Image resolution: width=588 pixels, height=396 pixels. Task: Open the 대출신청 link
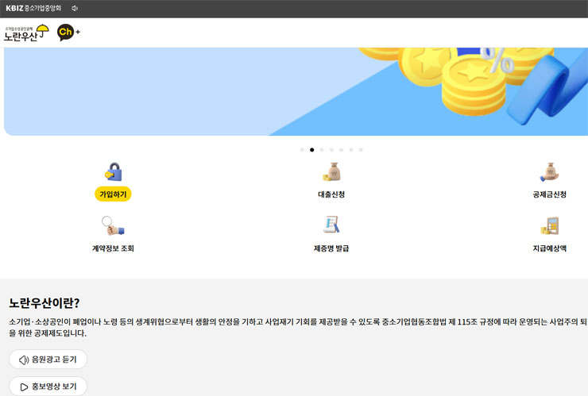(x=331, y=194)
